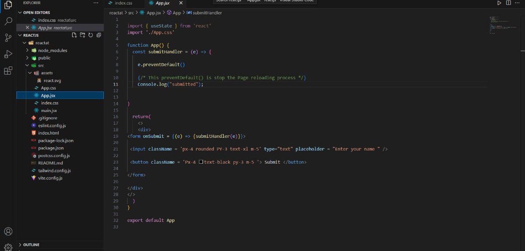Viewport: 525px width, 251px height.
Task: Open the Explorer view in activity bar
Action: 8,6
